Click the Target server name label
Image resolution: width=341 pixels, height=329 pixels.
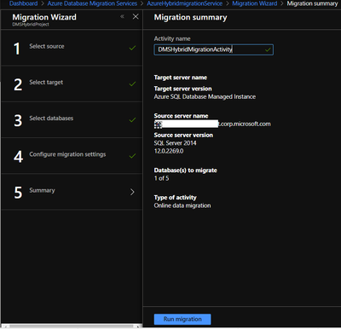tap(181, 78)
